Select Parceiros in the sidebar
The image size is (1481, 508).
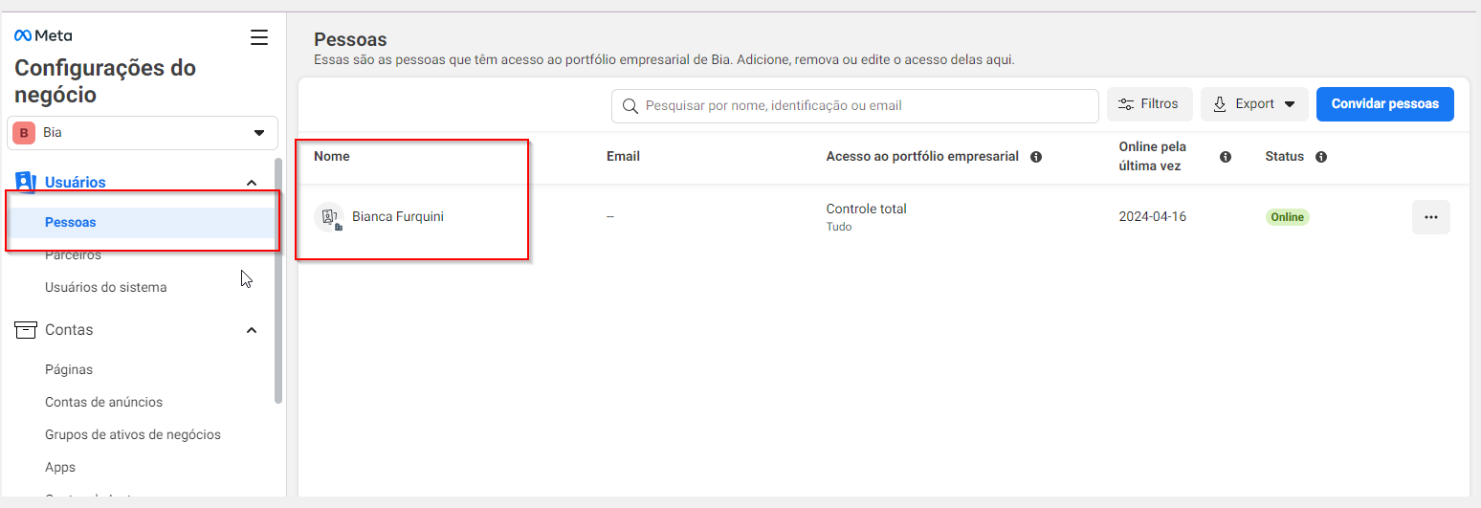73,255
